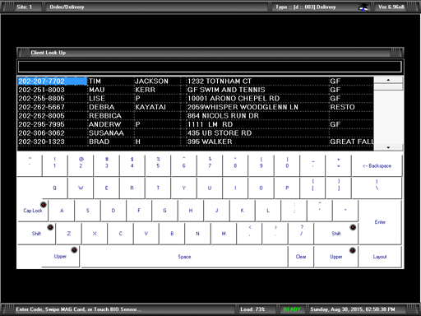
Task: Tap the D key
Action: point(113,211)
